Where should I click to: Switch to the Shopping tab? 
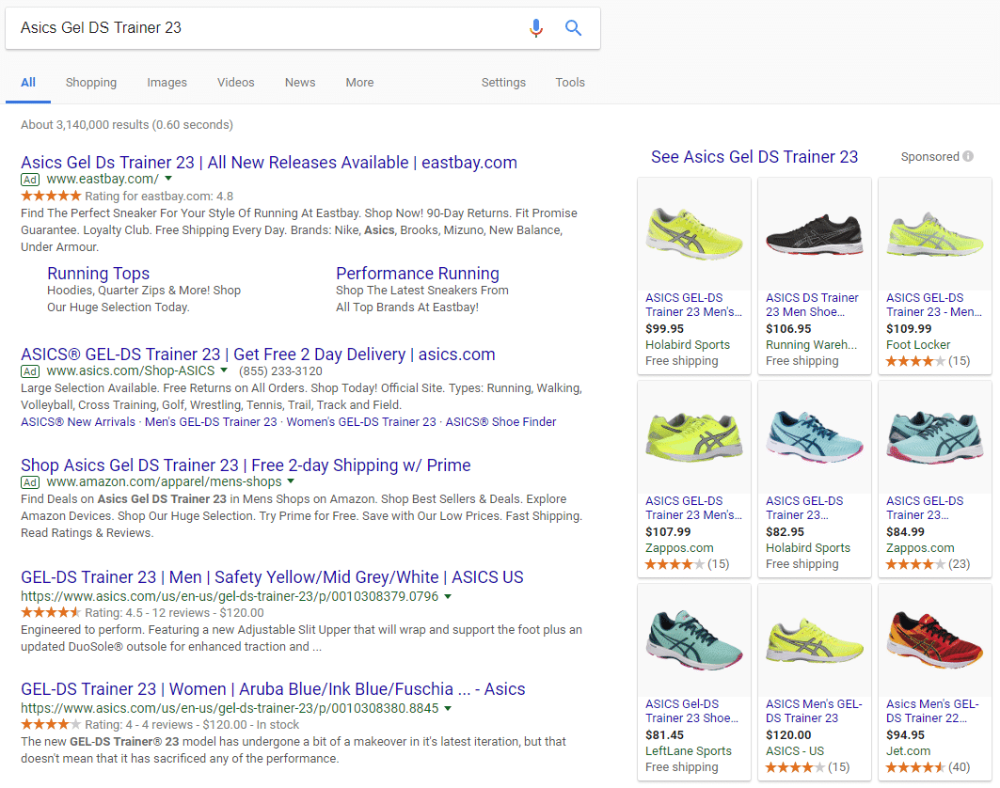pyautogui.click(x=90, y=83)
